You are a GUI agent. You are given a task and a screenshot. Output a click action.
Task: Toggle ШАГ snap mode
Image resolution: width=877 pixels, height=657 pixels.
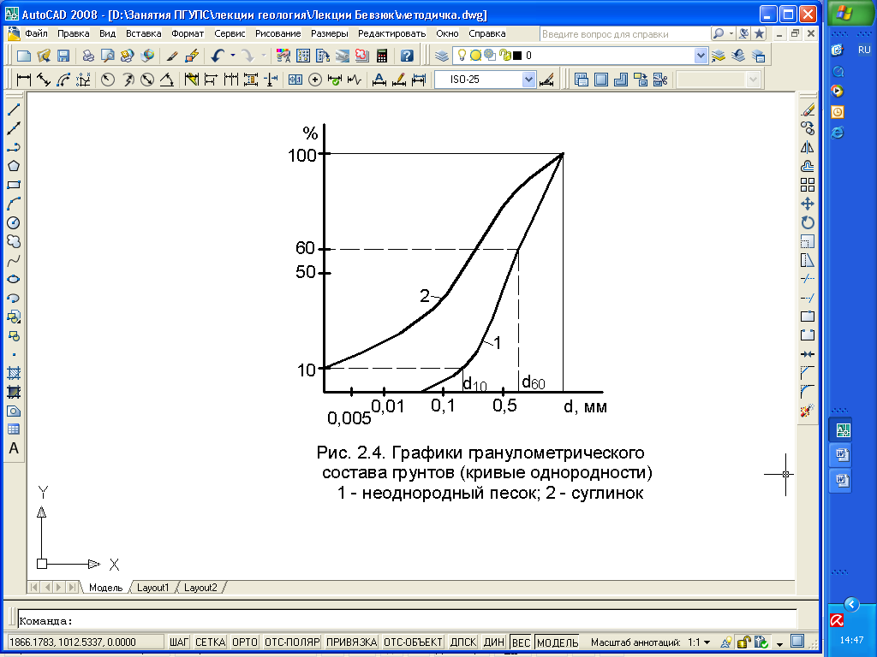[179, 642]
